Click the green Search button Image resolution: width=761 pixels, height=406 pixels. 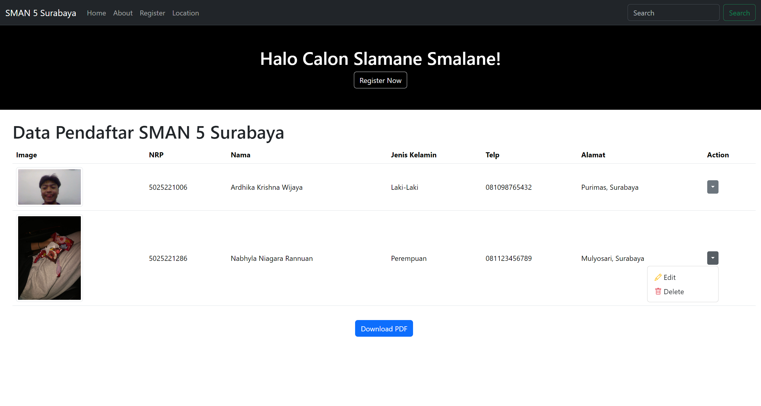[x=739, y=13]
